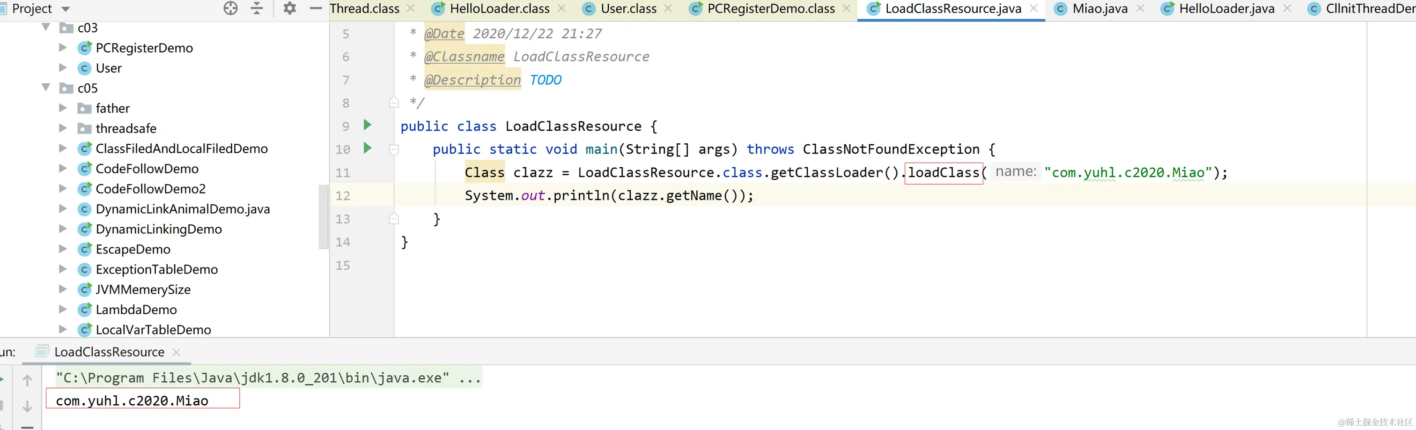This screenshot has width=1416, height=430.
Task: Click the up arrow in Run console
Action: pyautogui.click(x=28, y=380)
